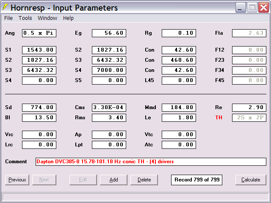This screenshot has width=271, height=203.
Task: Delete the current record
Action: coord(144,180)
